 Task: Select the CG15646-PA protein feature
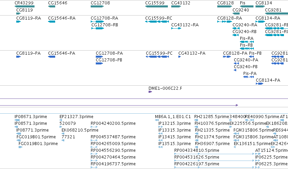(x=52, y=57)
